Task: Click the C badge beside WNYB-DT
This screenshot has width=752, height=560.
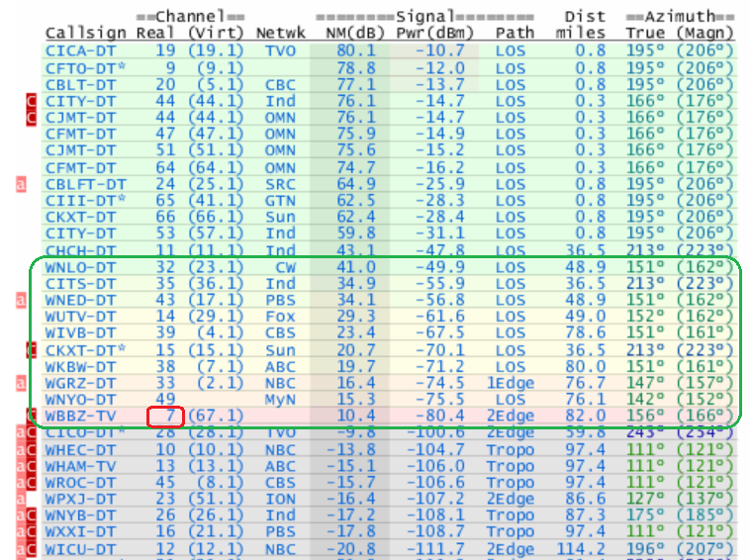Action: pyautogui.click(x=32, y=514)
